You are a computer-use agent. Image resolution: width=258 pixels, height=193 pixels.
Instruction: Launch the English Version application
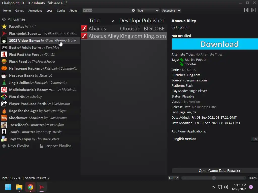click(255, 139)
